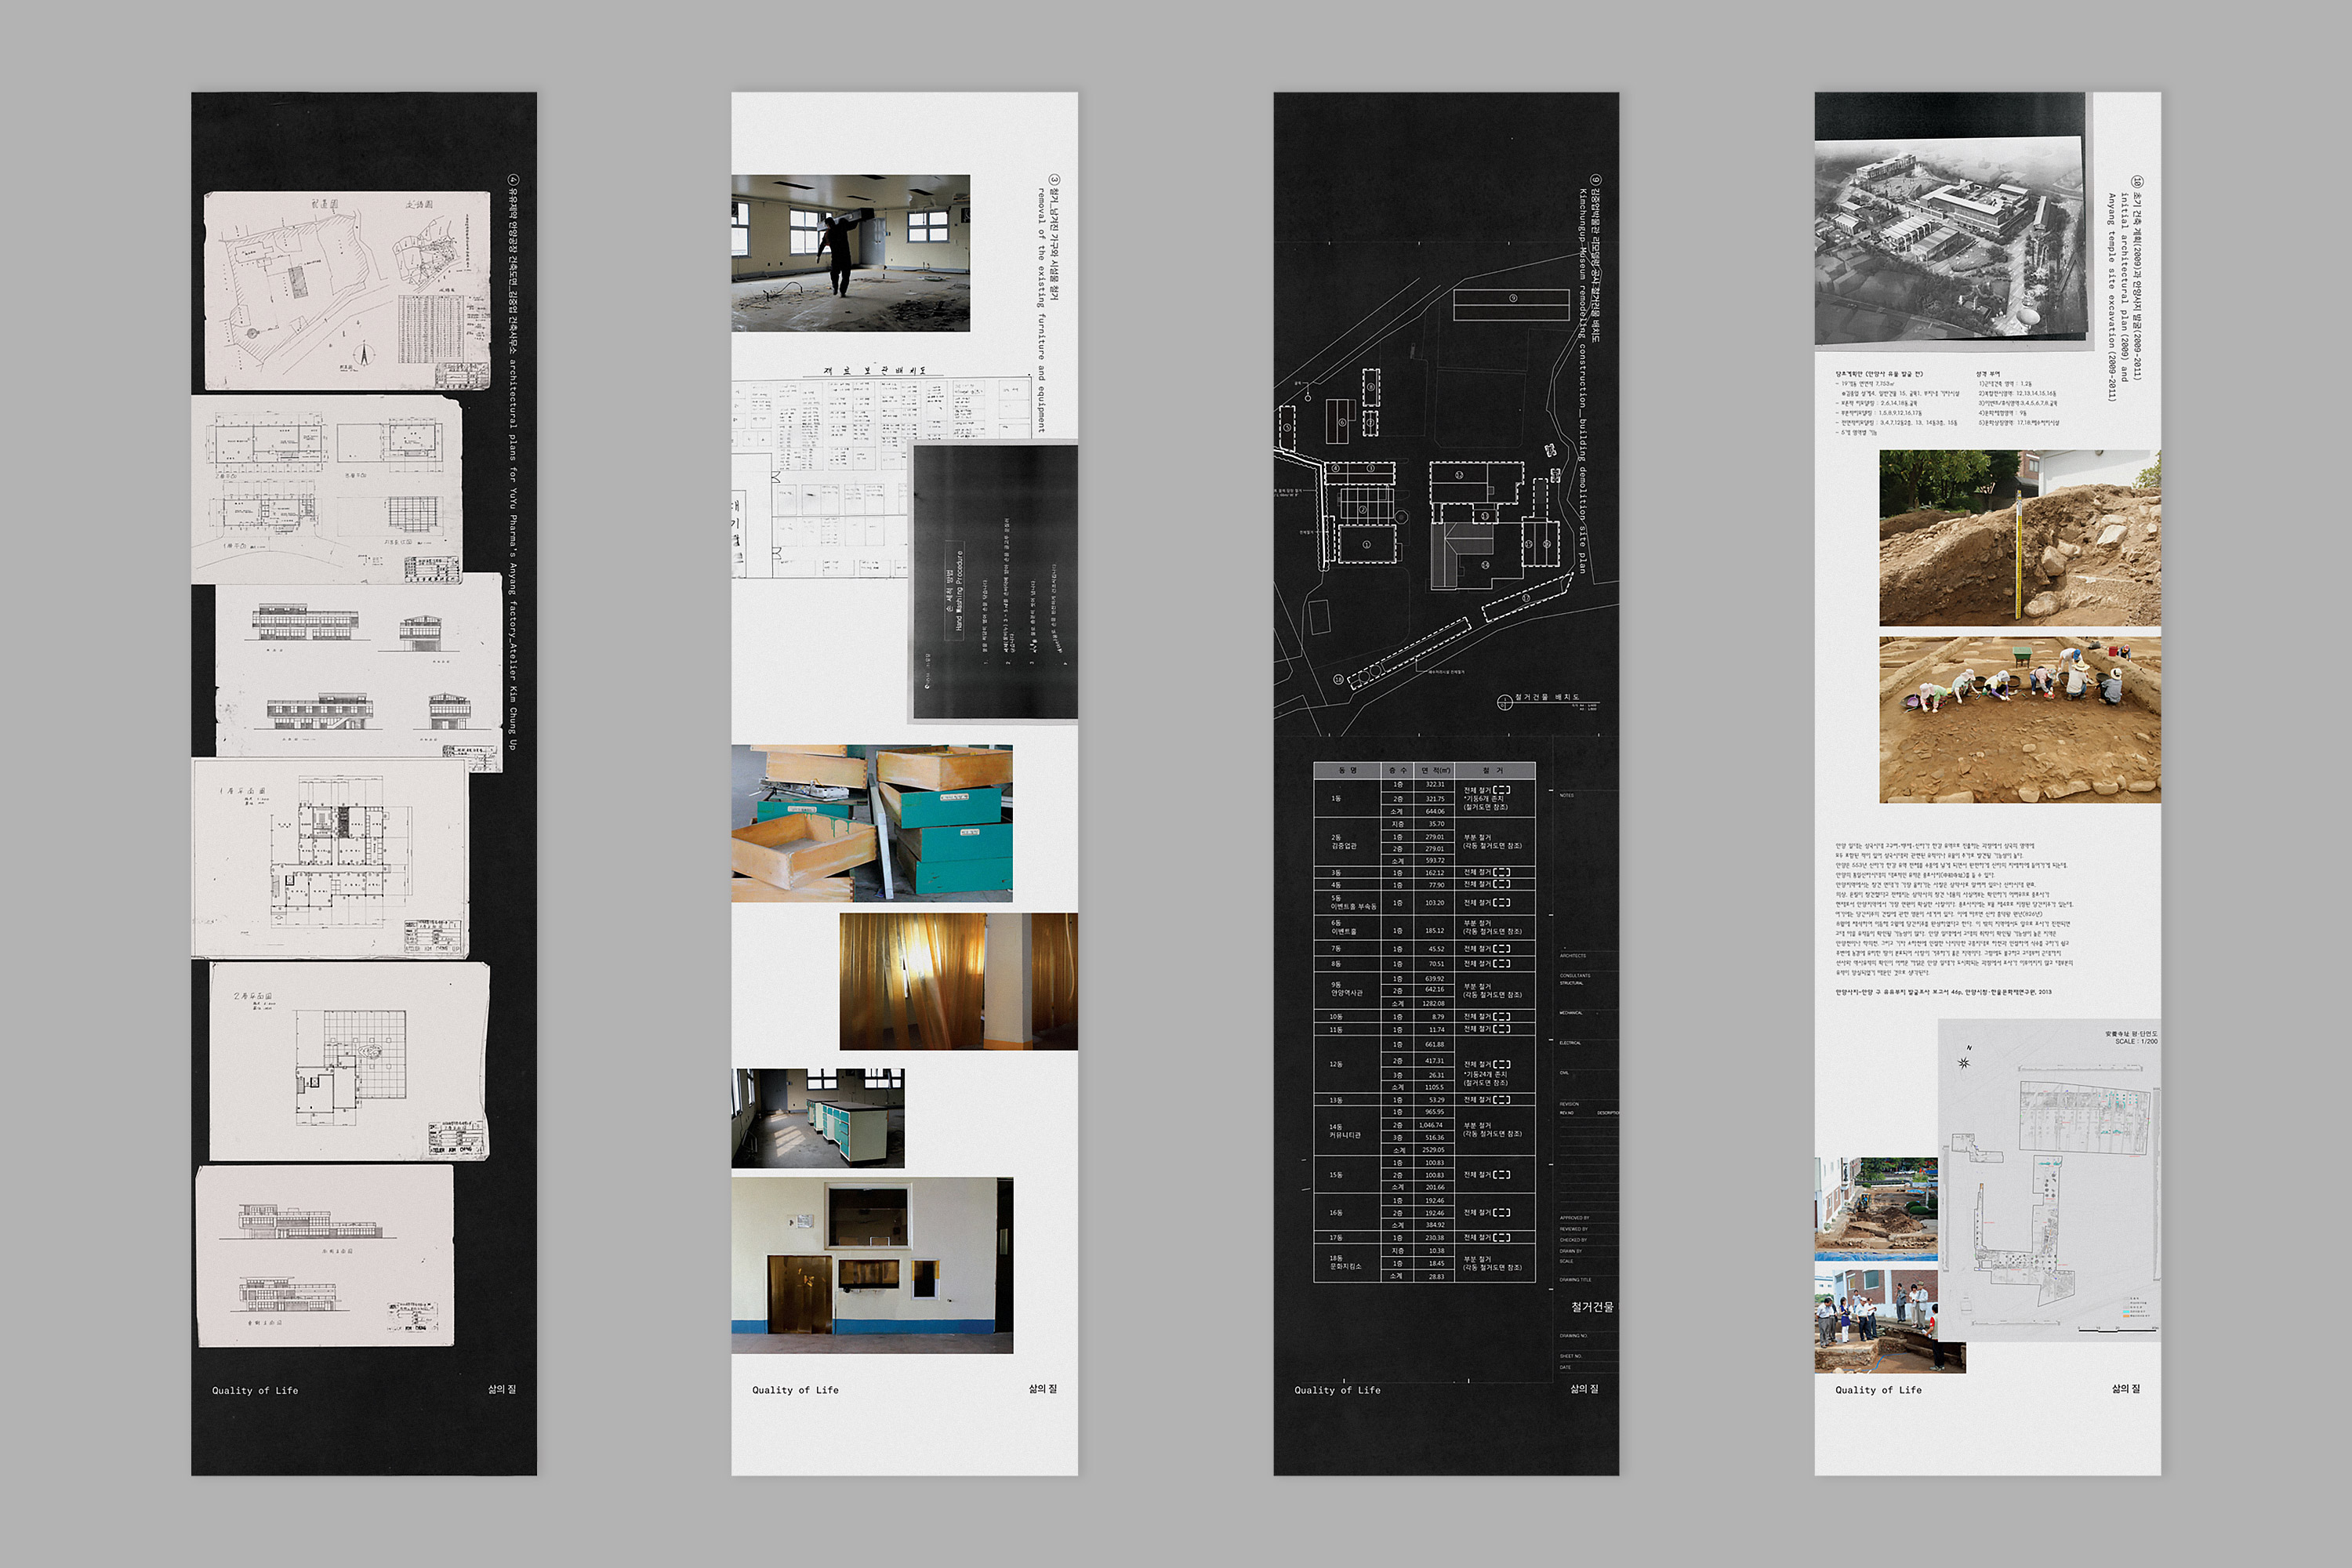2352x1568 pixels.
Task: Click the circled 9 inside the rectangle on the demolition plan
Action: [1513, 298]
